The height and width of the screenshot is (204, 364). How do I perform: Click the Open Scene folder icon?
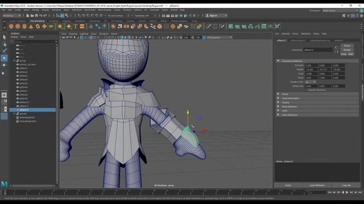tap(32, 15)
